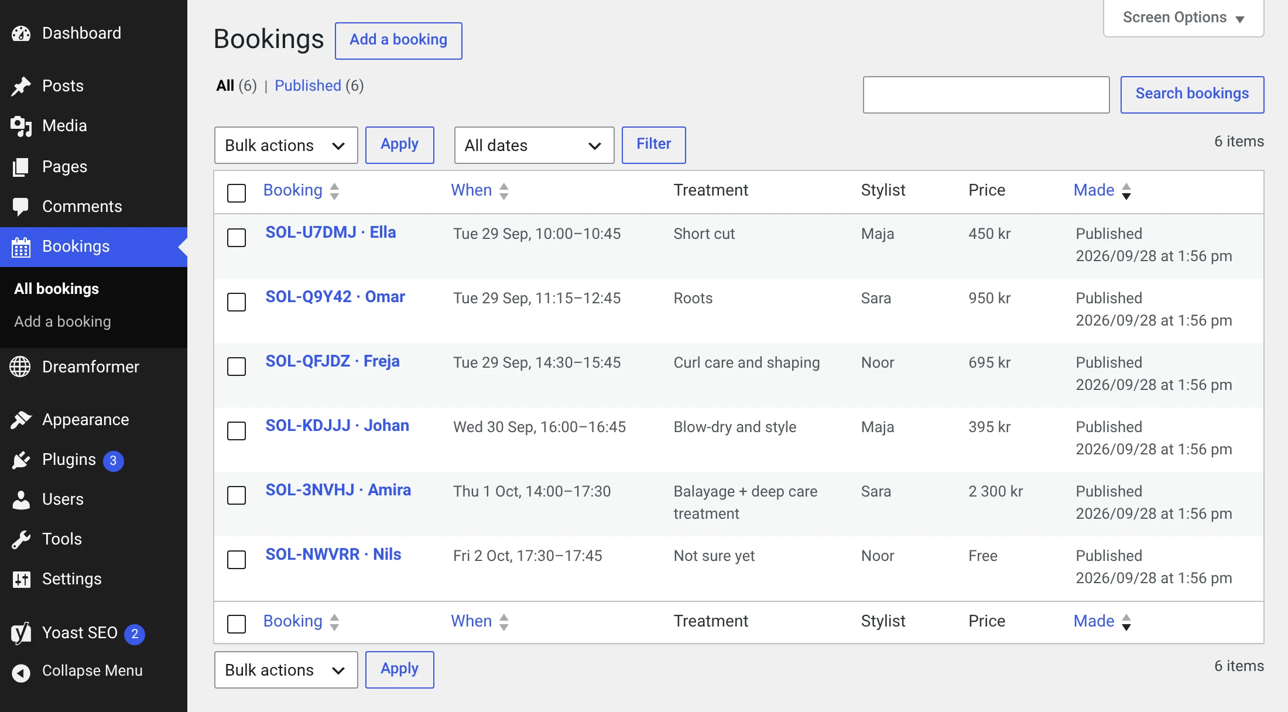Click sort arrows next to top Booking header
Viewport: 1288px width, 712px height.
(x=334, y=191)
